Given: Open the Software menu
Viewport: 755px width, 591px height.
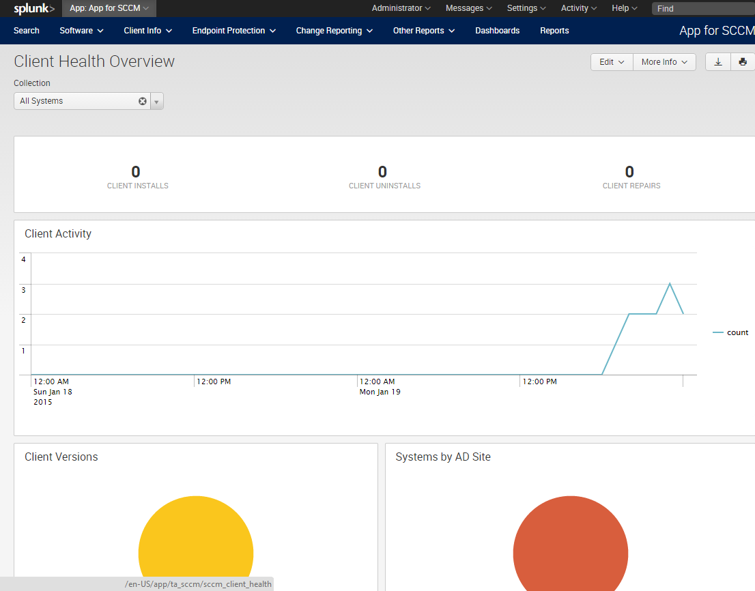Looking at the screenshot, I should point(81,31).
